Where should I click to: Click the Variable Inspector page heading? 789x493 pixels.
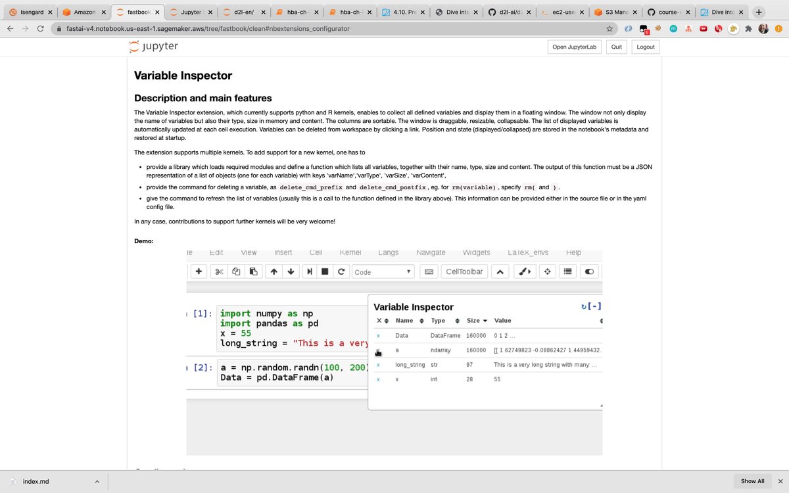point(183,76)
